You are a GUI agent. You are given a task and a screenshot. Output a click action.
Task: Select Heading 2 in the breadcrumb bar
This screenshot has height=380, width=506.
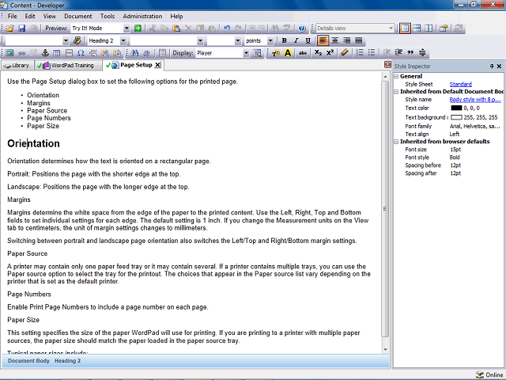tap(67, 361)
